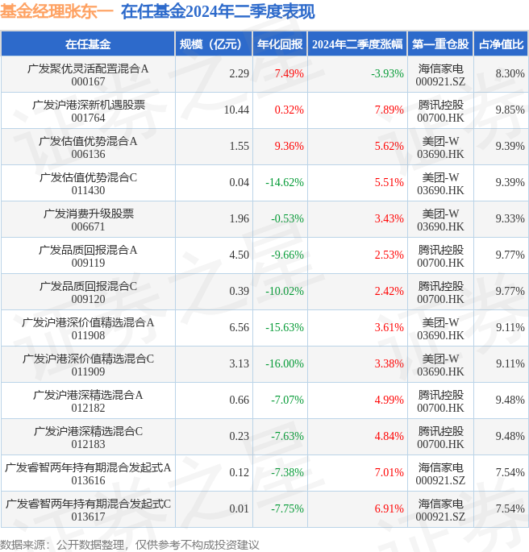Select fund 广发睿智两年持有期混合发起式C 013617
Screen dimensions: 529x552
[x=88, y=510]
